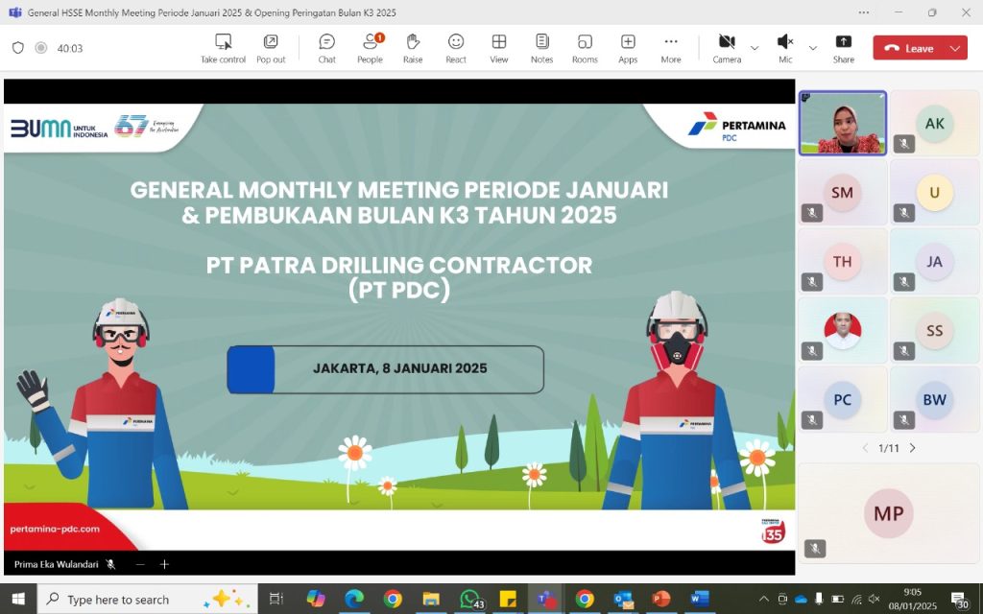
Task: Open More actions in the meeting toolbar
Action: click(x=671, y=48)
